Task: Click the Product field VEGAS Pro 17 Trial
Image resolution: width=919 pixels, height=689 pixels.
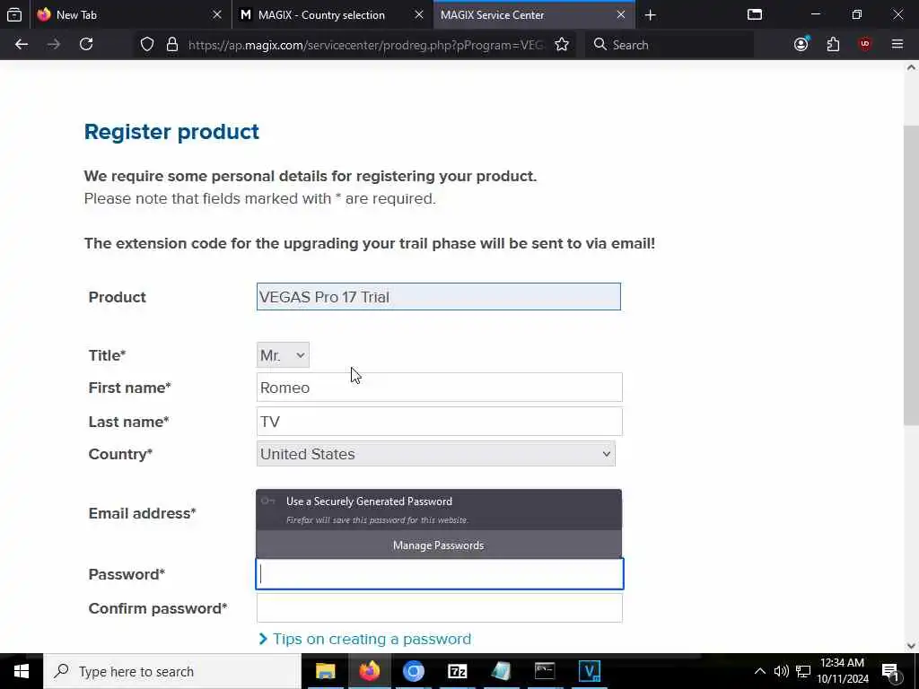Action: (x=438, y=296)
